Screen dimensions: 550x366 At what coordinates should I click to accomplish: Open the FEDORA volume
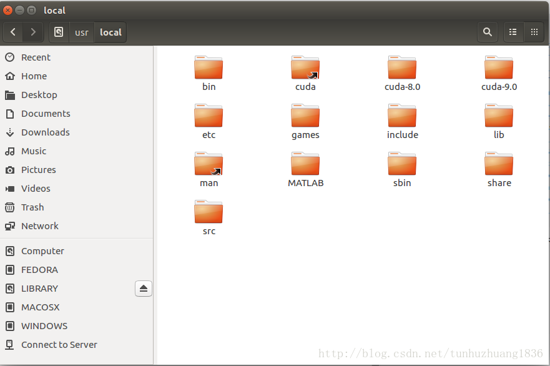point(76,270)
